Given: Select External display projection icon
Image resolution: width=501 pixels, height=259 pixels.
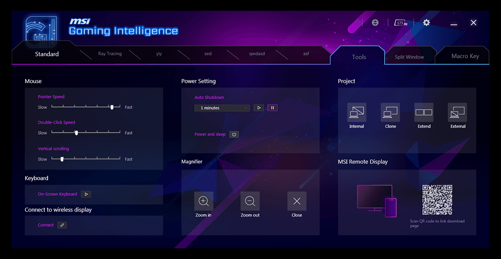Looking at the screenshot, I should point(458,112).
